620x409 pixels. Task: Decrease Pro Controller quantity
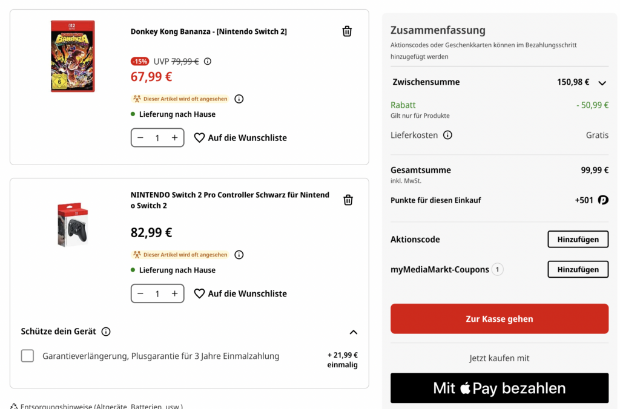point(140,293)
